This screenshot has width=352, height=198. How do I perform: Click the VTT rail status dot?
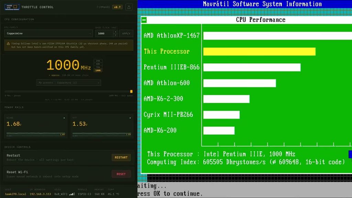130,118
